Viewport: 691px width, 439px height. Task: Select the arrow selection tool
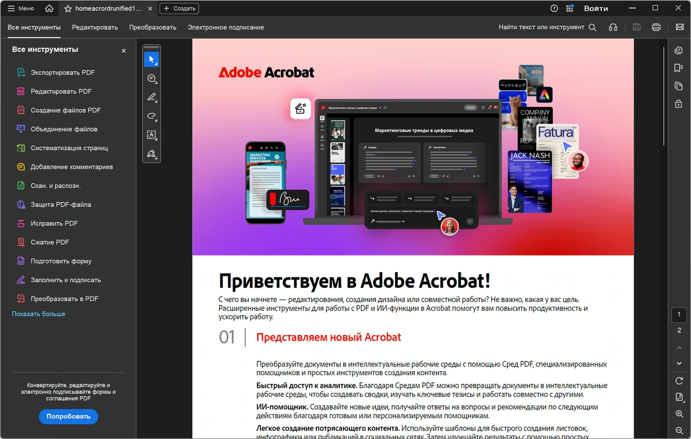tap(151, 59)
